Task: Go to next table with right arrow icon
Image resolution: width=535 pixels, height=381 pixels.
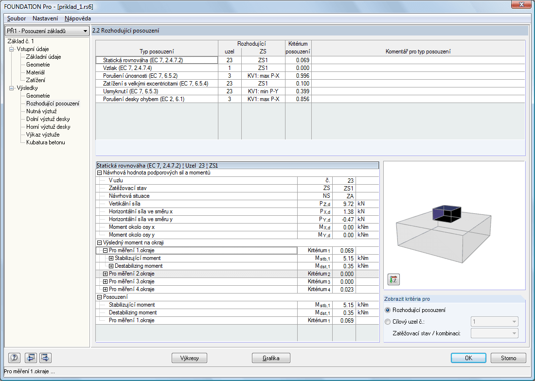Action: click(45, 358)
